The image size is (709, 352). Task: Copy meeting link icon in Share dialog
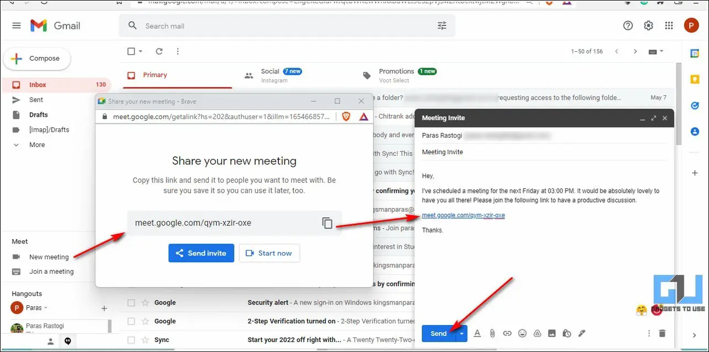[327, 223]
